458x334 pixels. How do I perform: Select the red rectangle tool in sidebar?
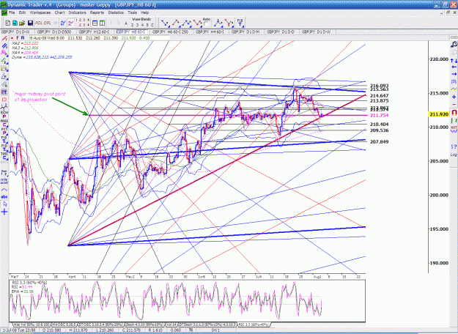pyautogui.click(x=4, y=100)
